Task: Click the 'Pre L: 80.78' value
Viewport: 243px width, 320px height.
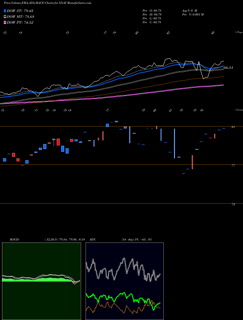Action: click(152, 18)
